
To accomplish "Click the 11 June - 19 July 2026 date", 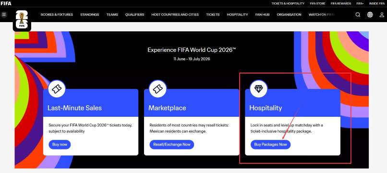I will click(192, 59).
